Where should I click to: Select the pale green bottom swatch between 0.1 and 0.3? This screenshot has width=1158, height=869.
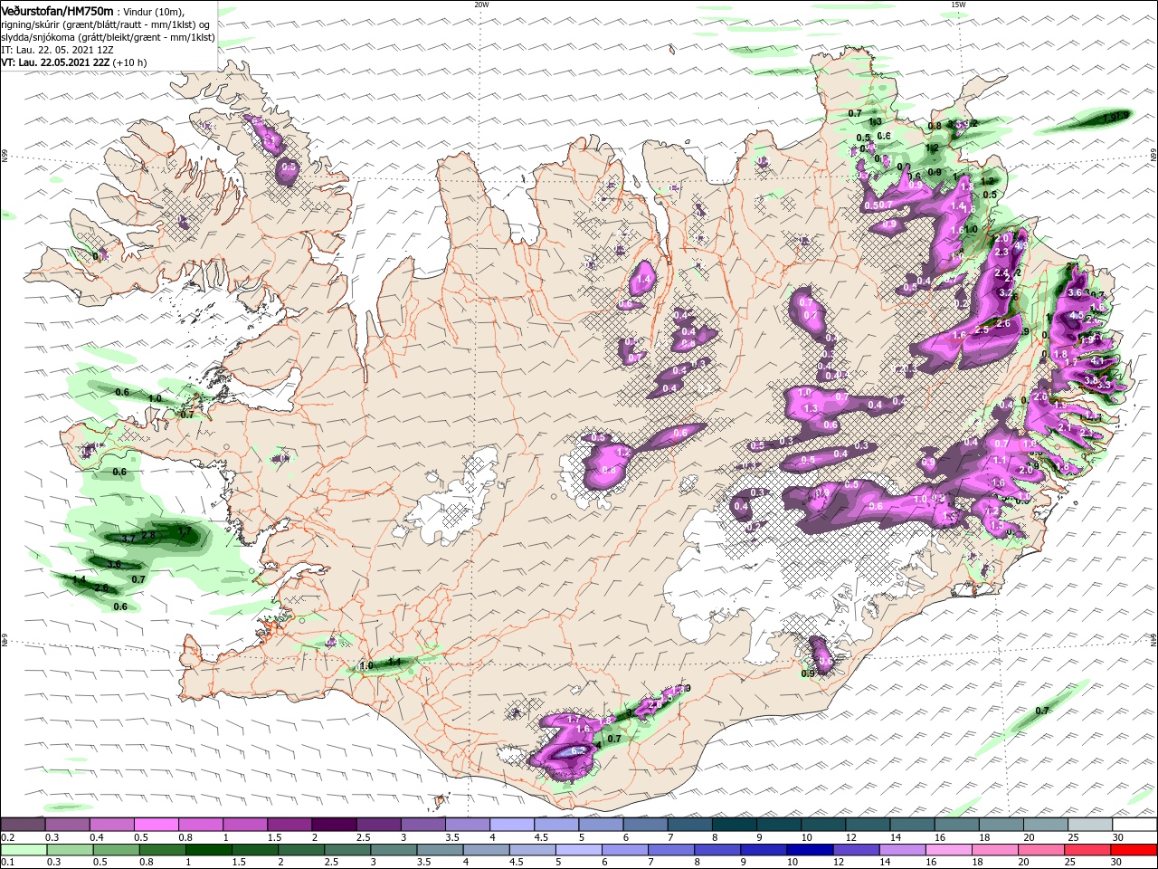coord(23,850)
